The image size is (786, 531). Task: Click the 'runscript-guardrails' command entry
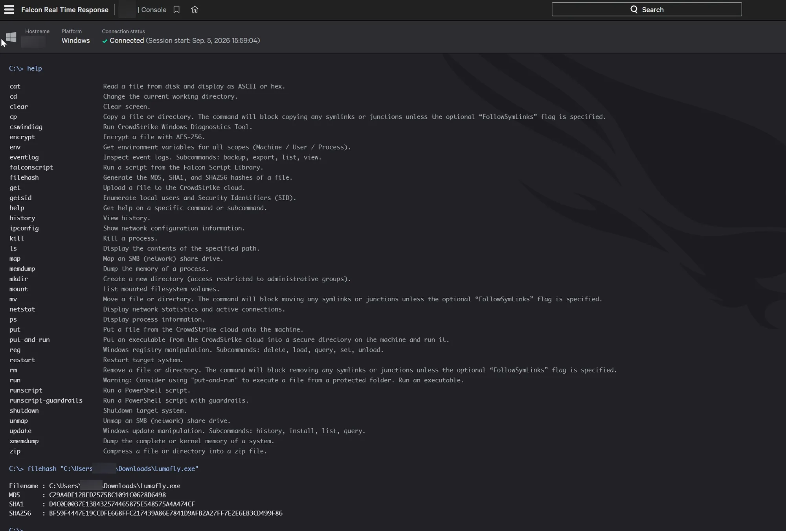46,400
